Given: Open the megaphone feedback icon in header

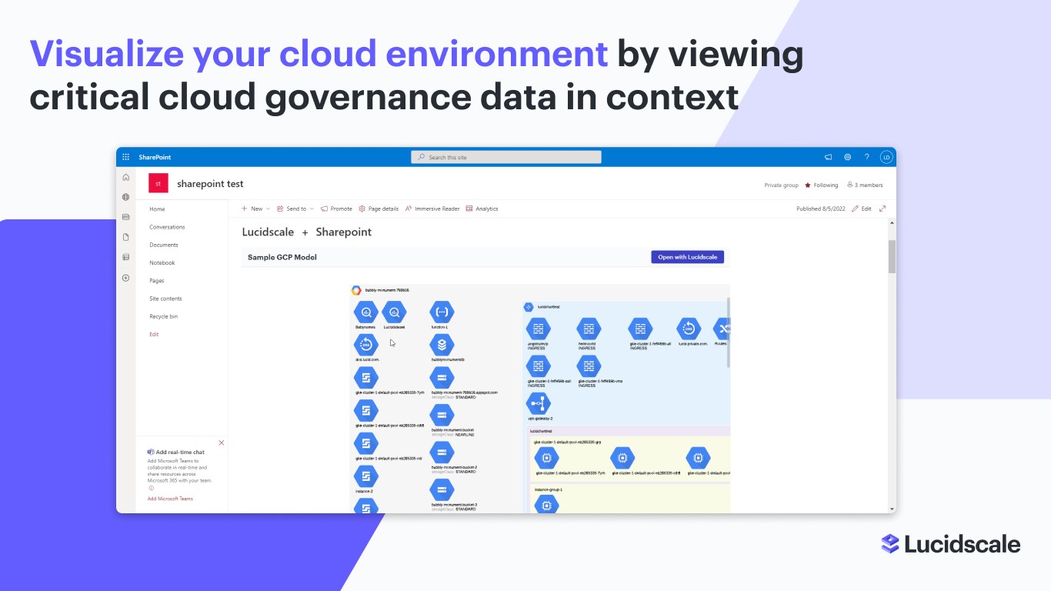Looking at the screenshot, I should (x=829, y=157).
